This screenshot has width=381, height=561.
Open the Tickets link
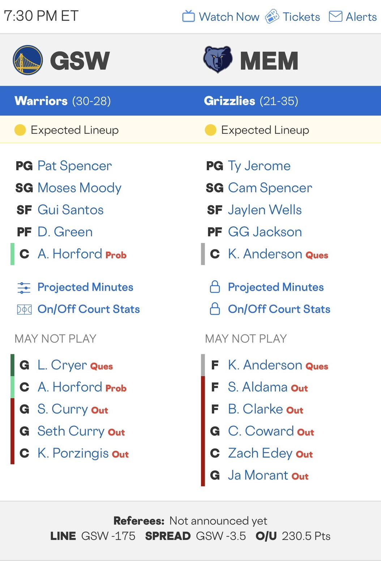301,17
